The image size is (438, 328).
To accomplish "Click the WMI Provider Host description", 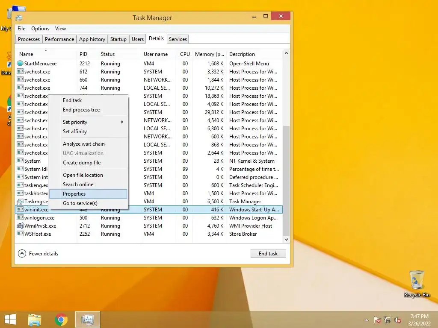I will (251, 225).
